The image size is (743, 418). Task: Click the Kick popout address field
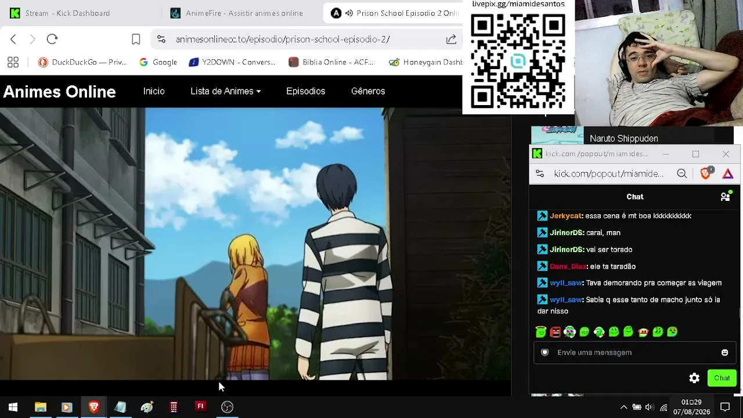(x=609, y=174)
